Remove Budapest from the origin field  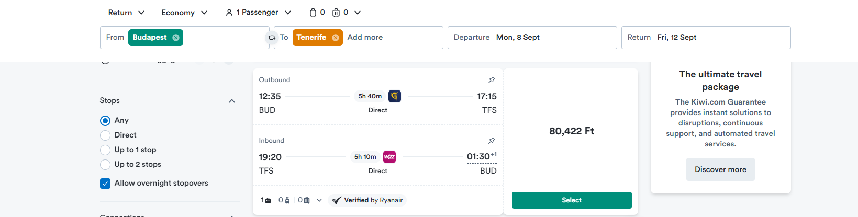(176, 38)
